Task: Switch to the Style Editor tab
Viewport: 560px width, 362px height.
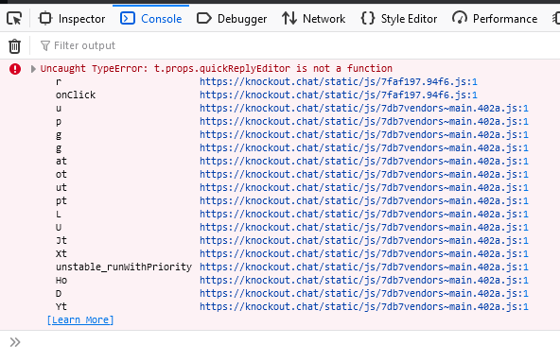Action: (399, 19)
